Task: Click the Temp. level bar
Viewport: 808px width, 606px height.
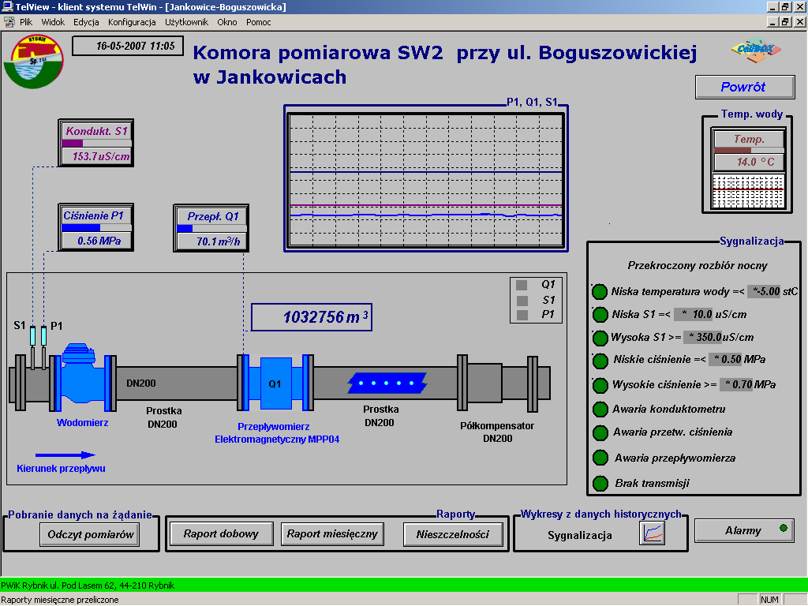Action: point(749,150)
